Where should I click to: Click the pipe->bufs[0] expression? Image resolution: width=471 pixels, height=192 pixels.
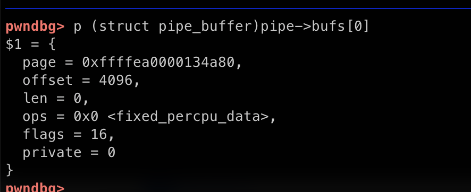(x=315, y=27)
